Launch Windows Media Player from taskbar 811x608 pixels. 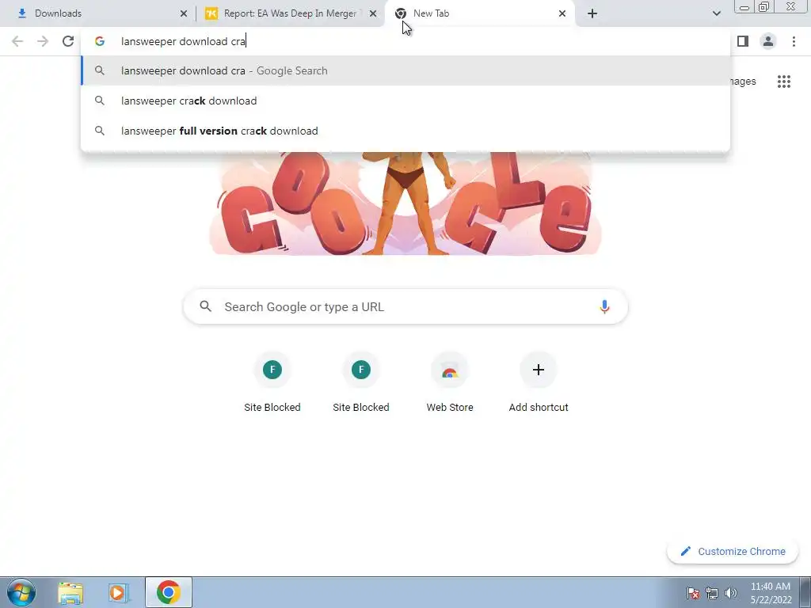[x=118, y=592]
